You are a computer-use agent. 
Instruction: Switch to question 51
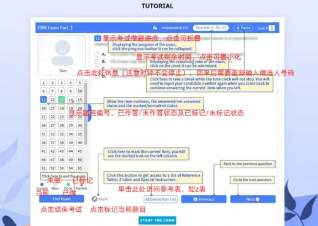pos(43,168)
